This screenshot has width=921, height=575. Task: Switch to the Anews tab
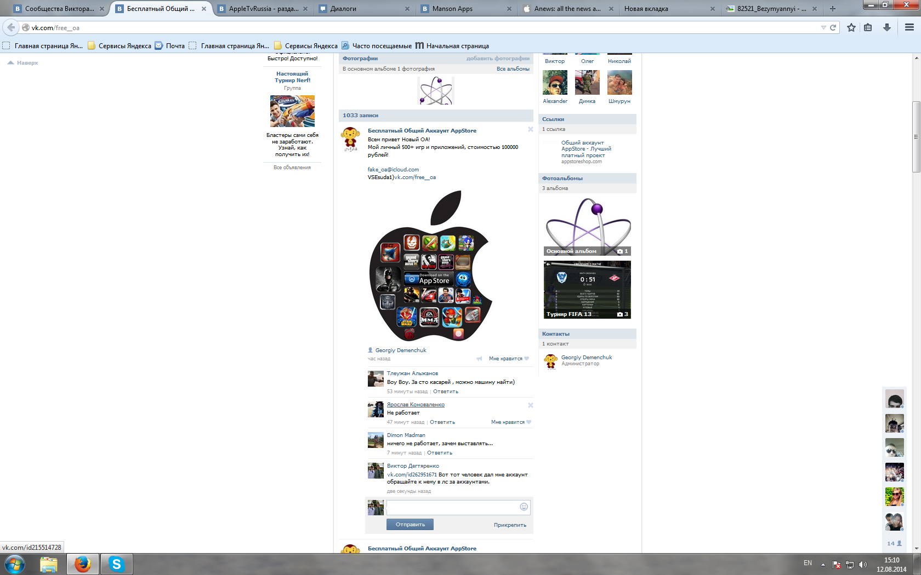[x=567, y=9]
